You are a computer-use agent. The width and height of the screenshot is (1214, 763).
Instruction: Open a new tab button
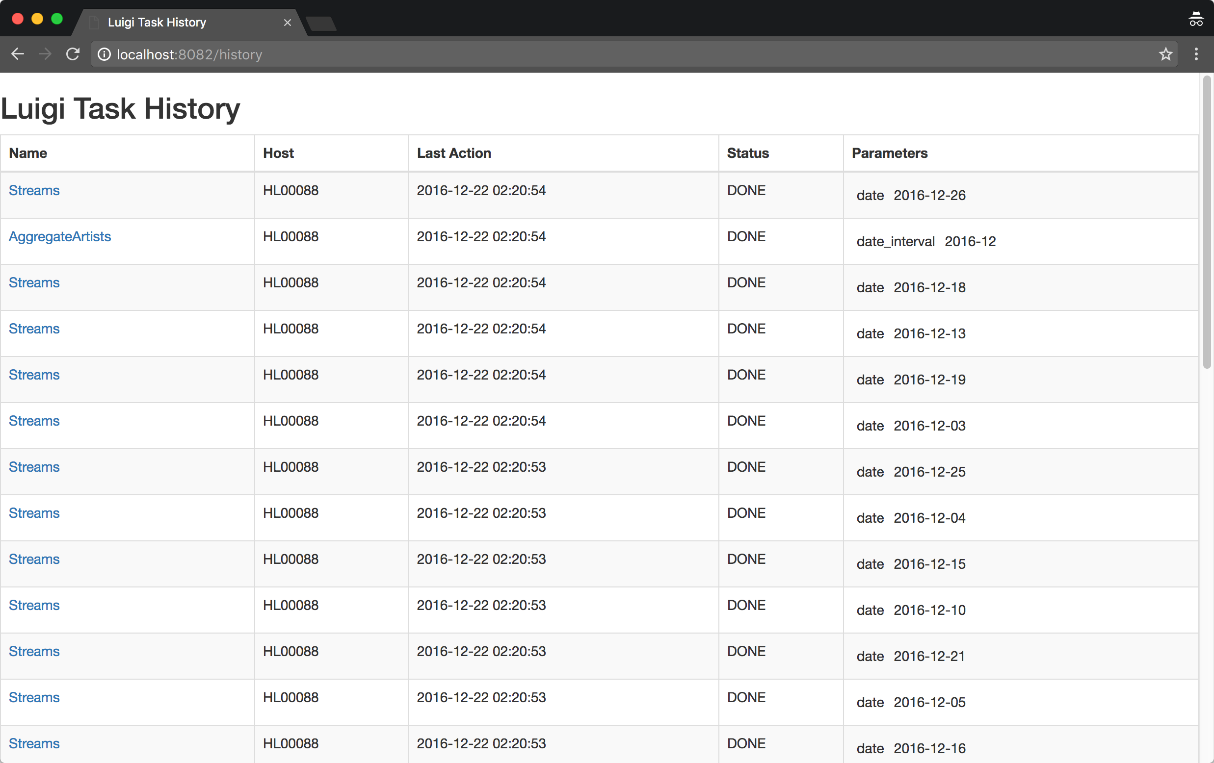coord(321,23)
